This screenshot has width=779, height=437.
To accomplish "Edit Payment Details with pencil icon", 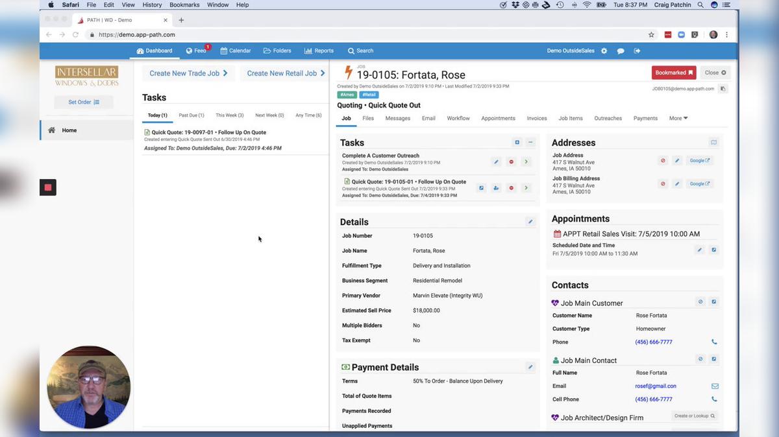I will [x=530, y=367].
